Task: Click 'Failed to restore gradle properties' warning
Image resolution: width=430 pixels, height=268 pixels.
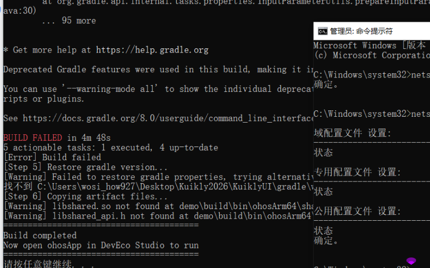Action: pos(158,177)
